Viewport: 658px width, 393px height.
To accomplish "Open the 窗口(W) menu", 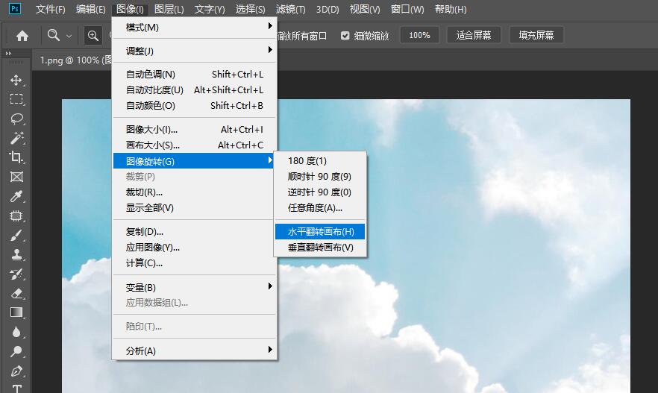I will pyautogui.click(x=407, y=9).
